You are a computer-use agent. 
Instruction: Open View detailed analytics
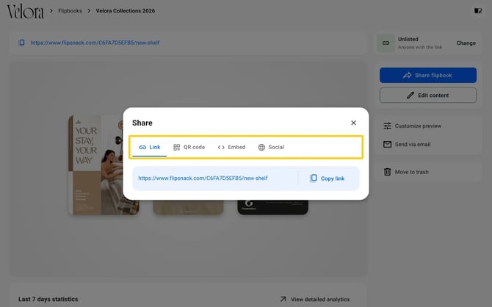click(x=315, y=299)
